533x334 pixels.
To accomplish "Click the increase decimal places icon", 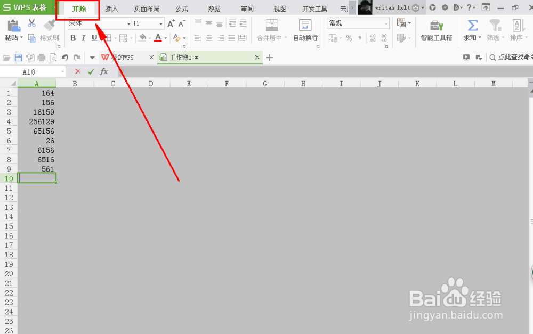I will click(373, 38).
